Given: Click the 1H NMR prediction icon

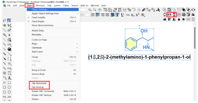Looking at the screenshot, I should 115,10.
